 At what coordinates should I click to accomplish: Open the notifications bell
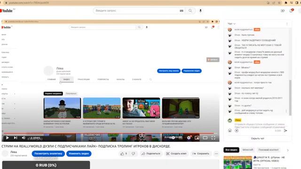click(291, 11)
